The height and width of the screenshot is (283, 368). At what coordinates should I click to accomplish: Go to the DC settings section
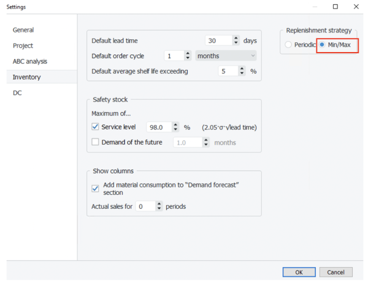[18, 93]
